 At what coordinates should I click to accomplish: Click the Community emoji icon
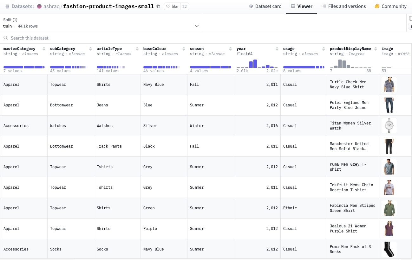tap(377, 6)
